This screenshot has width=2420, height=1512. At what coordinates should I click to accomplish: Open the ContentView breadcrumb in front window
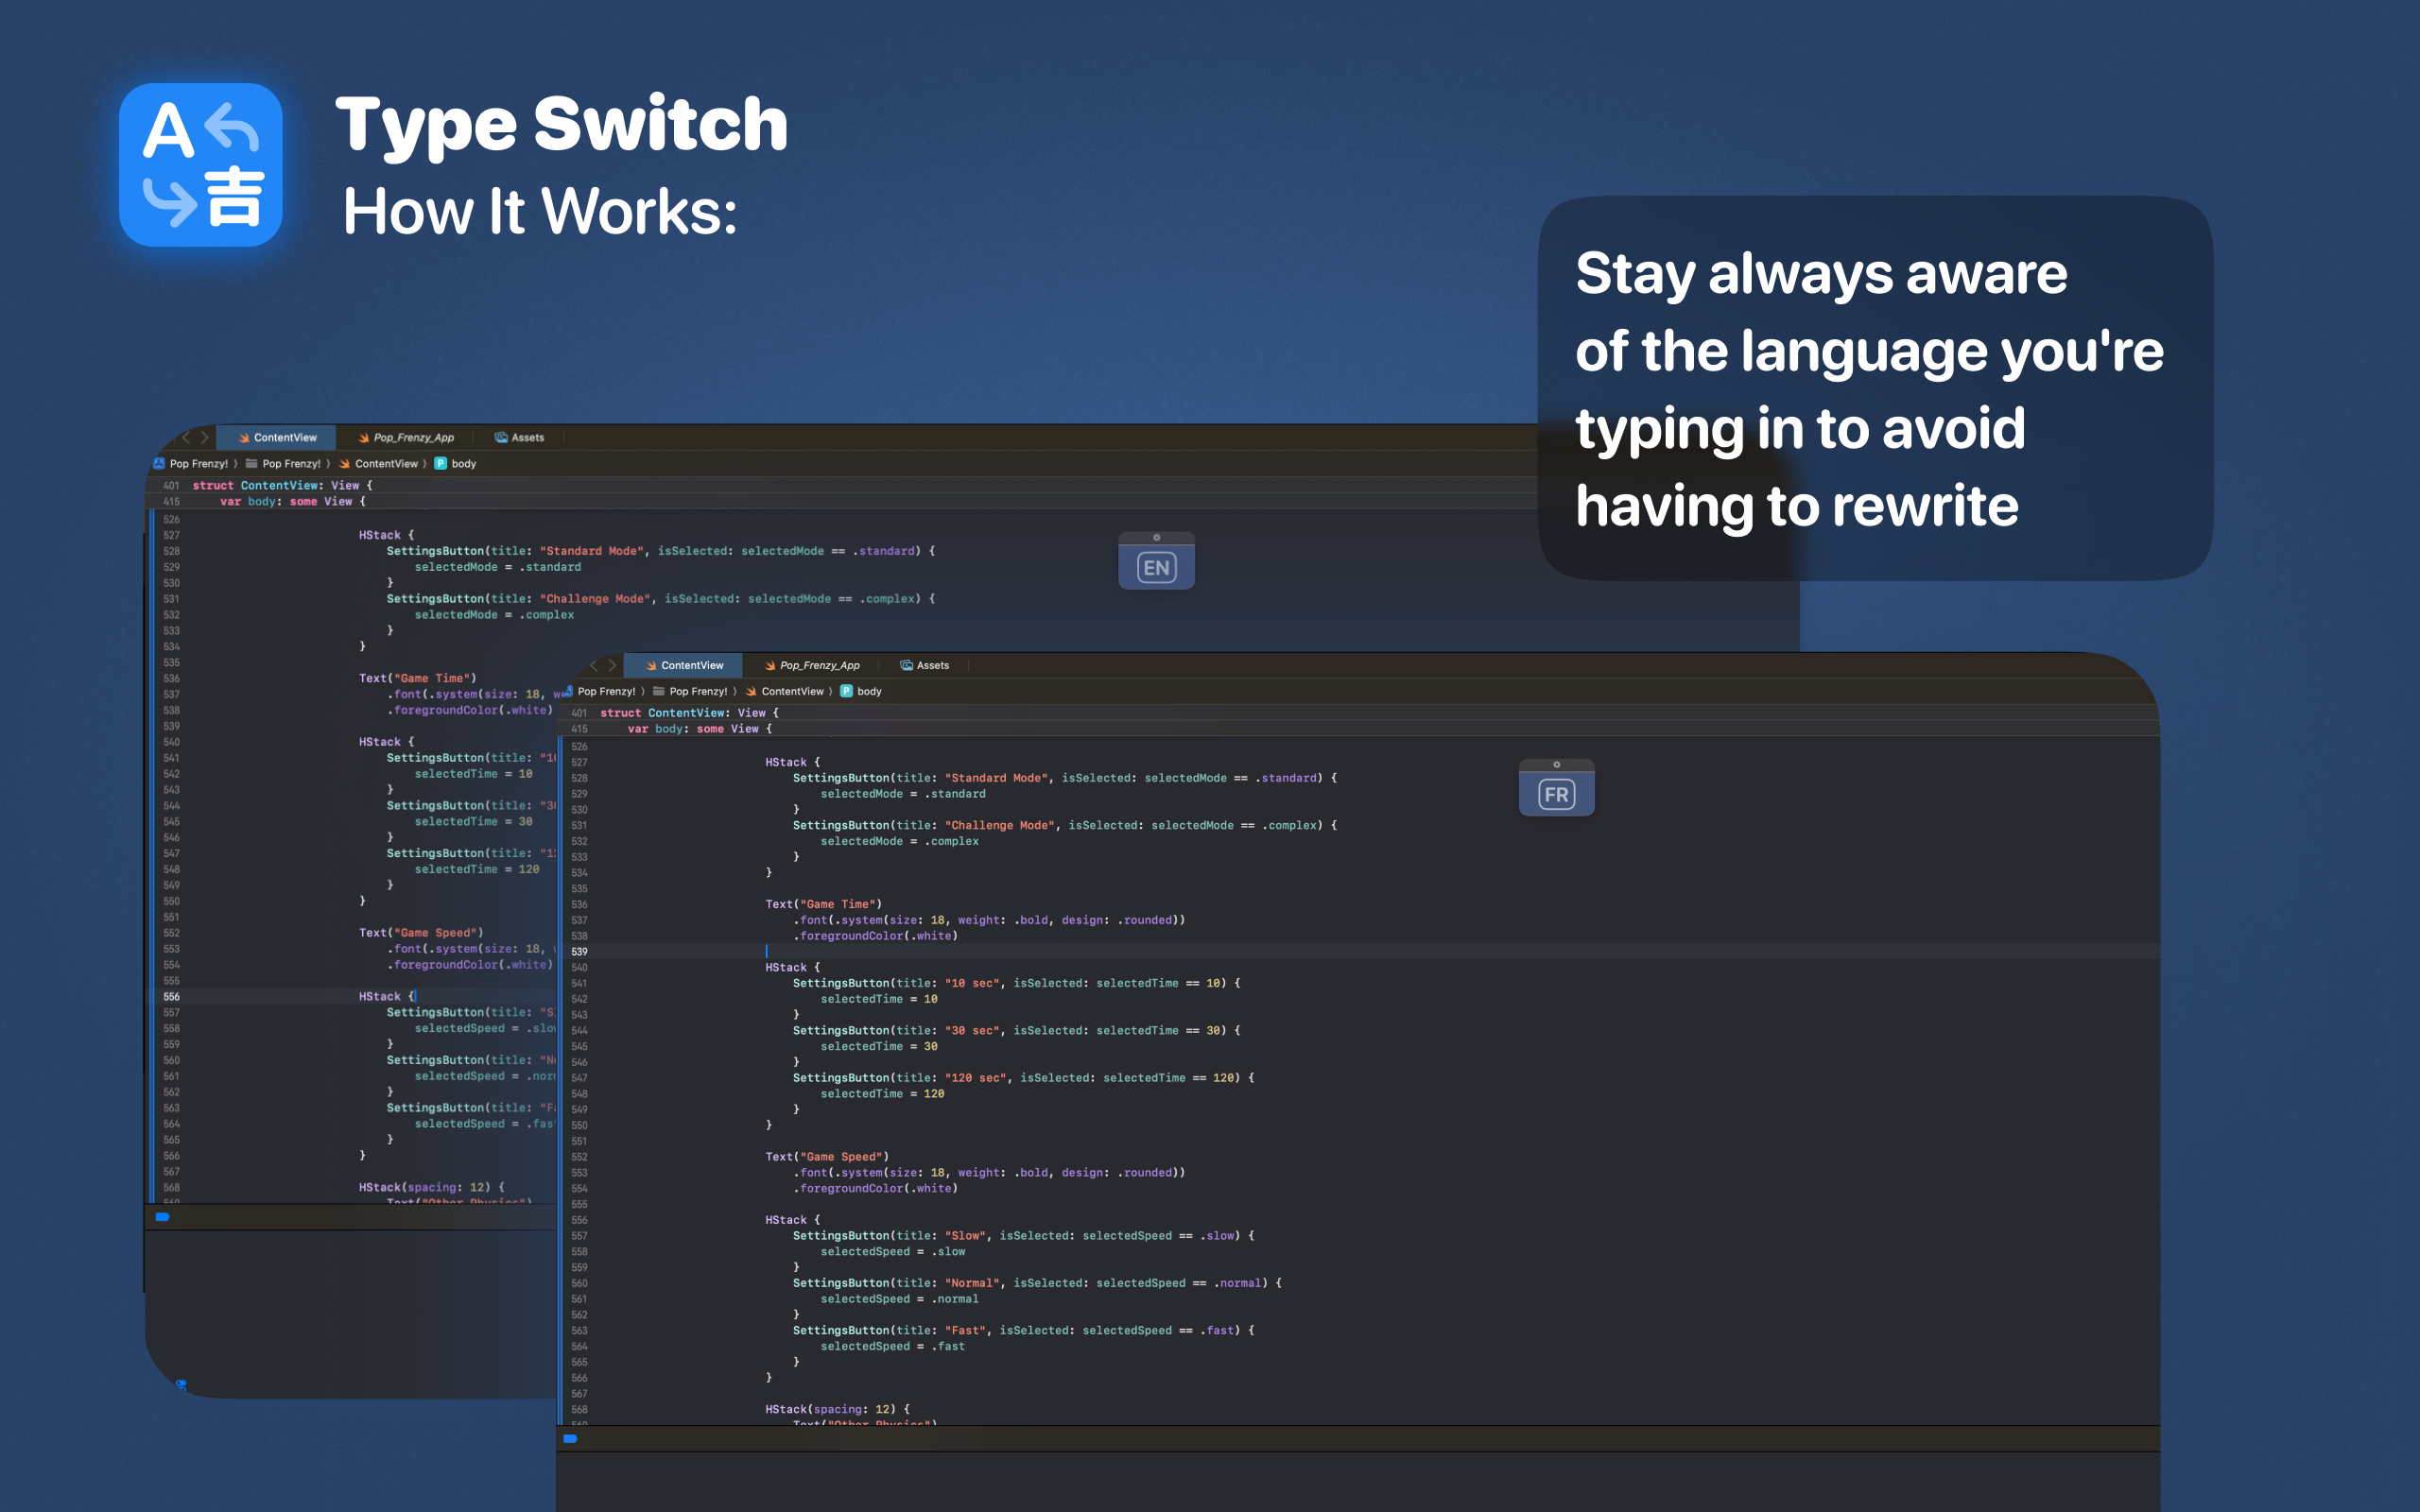(x=785, y=691)
